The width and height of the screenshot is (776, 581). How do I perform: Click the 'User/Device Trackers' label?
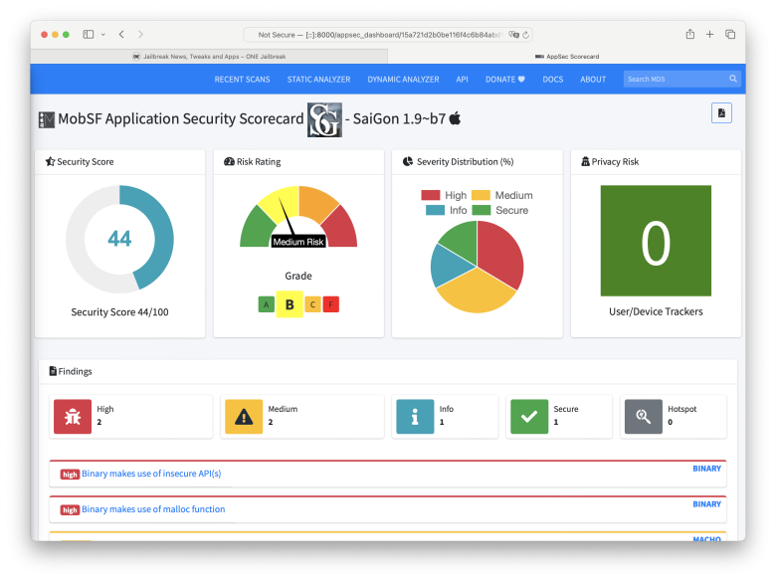(656, 311)
